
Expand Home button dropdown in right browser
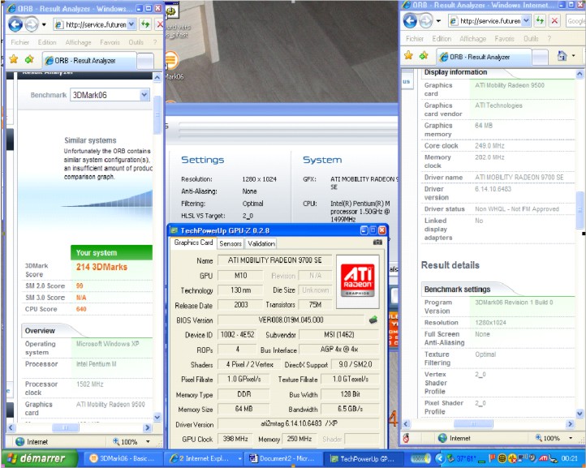[x=573, y=57]
